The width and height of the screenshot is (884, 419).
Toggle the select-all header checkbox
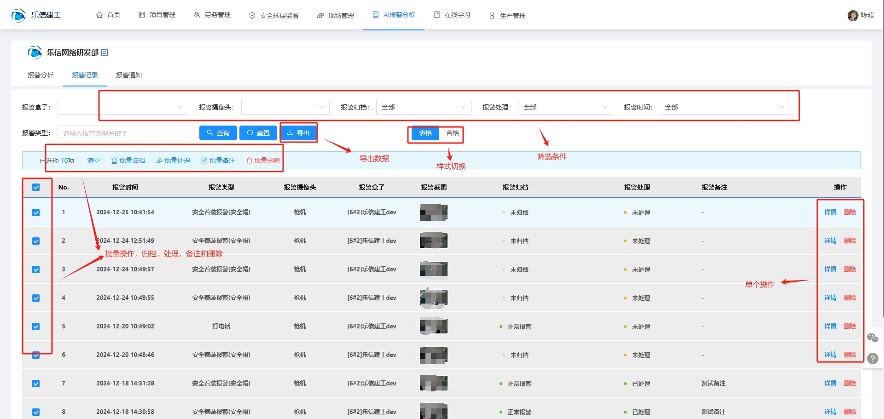tap(36, 187)
